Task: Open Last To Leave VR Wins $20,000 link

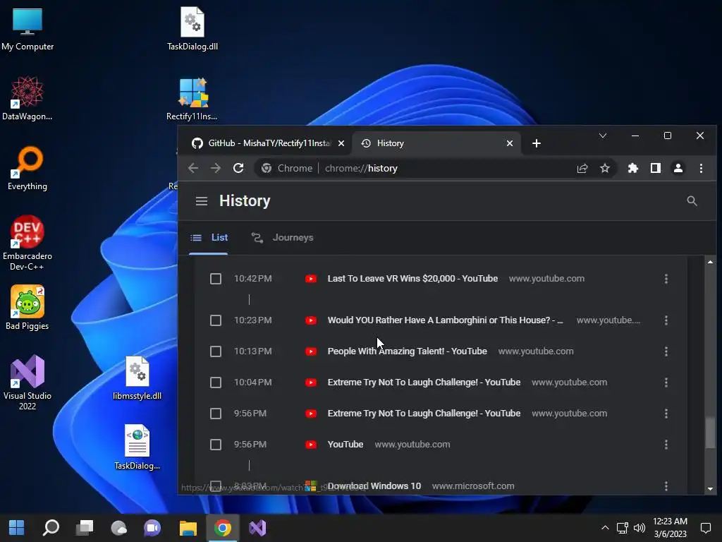Action: click(x=412, y=278)
